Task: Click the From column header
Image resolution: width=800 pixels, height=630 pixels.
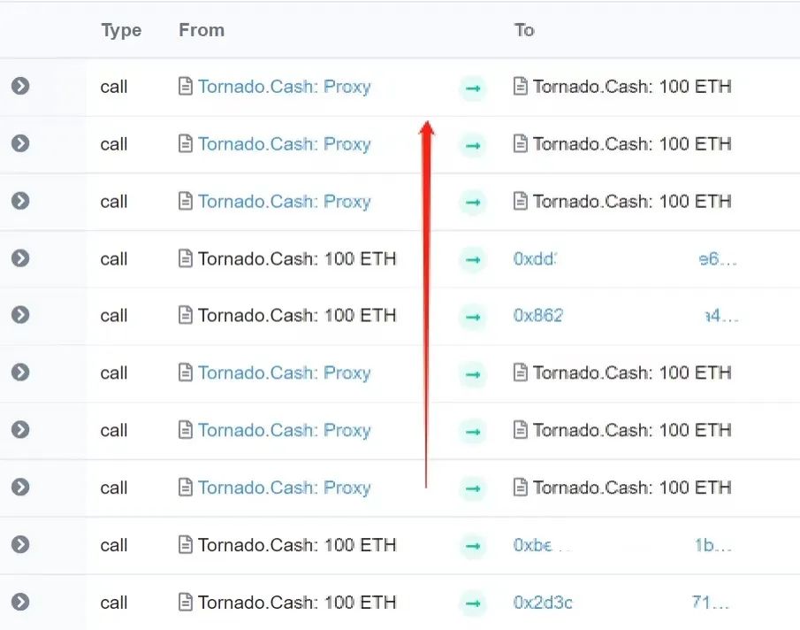Action: point(202,29)
